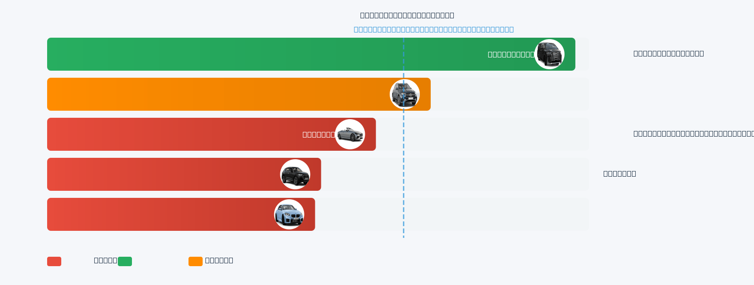This screenshot has height=285, width=754.
Task: Select the shortest red bar with the blue coupe
Action: (181, 214)
